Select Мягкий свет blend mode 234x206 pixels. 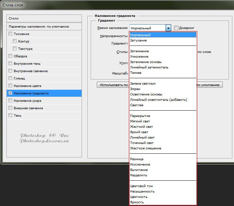pyautogui.click(x=140, y=121)
